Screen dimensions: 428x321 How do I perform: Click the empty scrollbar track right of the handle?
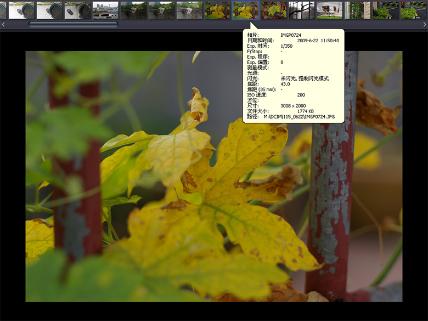pos(263,24)
